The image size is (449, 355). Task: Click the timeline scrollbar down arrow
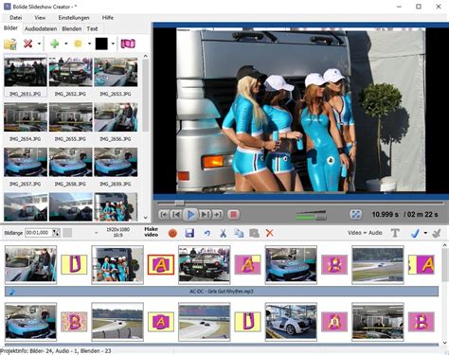444,343
